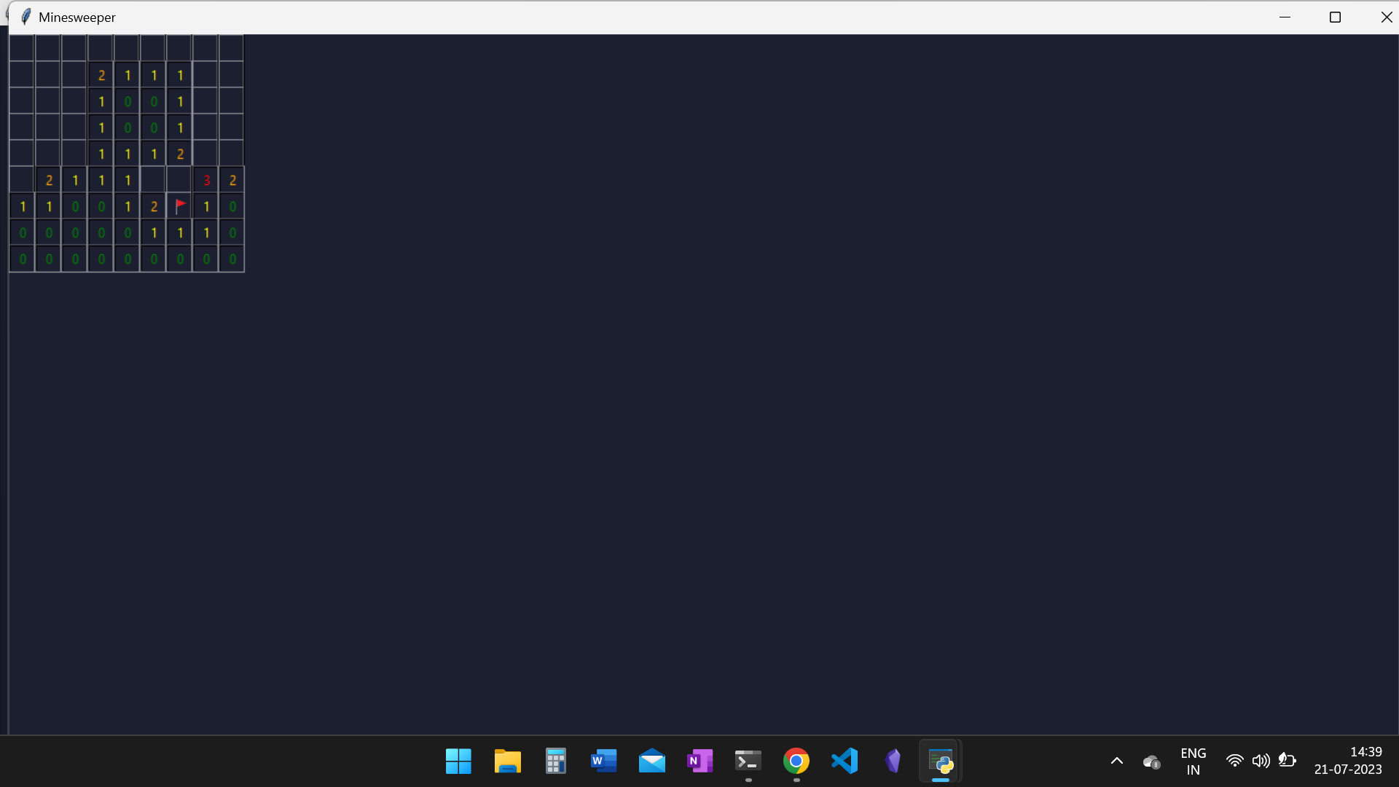Click the flagged Minesweeper cell
The height and width of the screenshot is (787, 1399).
point(180,205)
